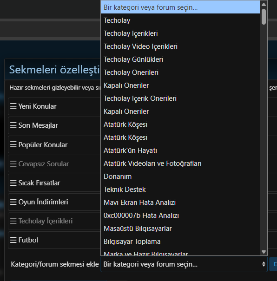
Task: Click the drag handle icon beside Son Mesajlar
Action: click(x=13, y=125)
